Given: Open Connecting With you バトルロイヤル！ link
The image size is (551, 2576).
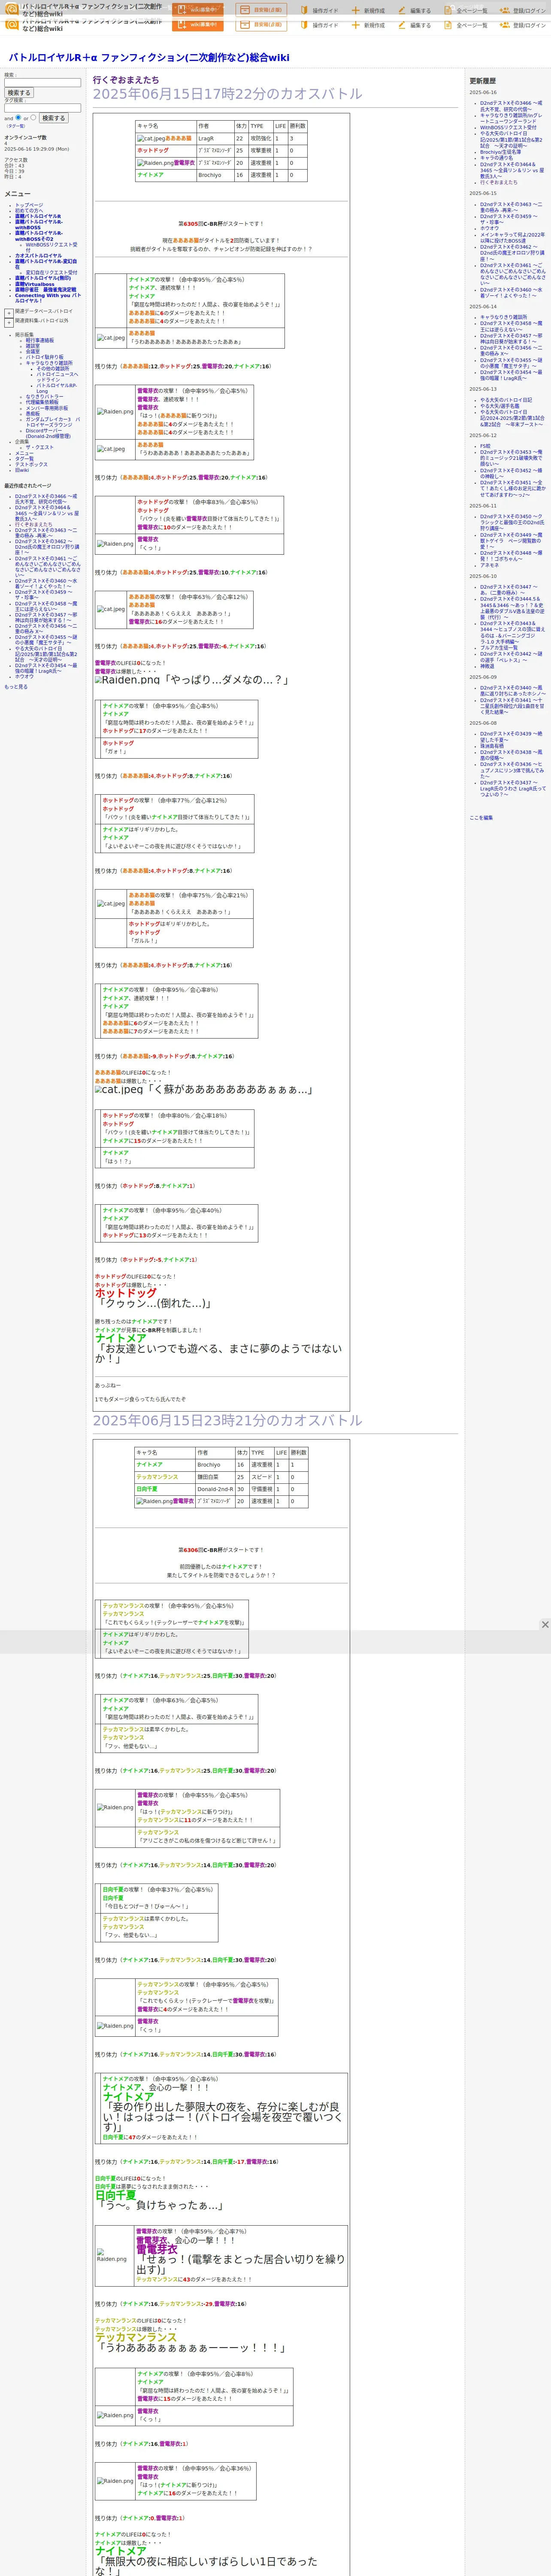Looking at the screenshot, I should (48, 298).
